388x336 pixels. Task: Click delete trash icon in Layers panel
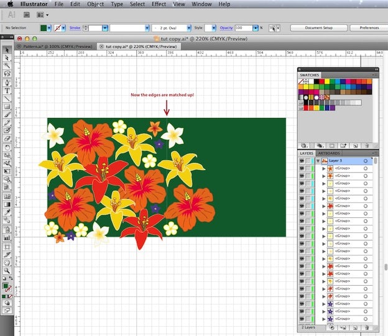click(367, 328)
